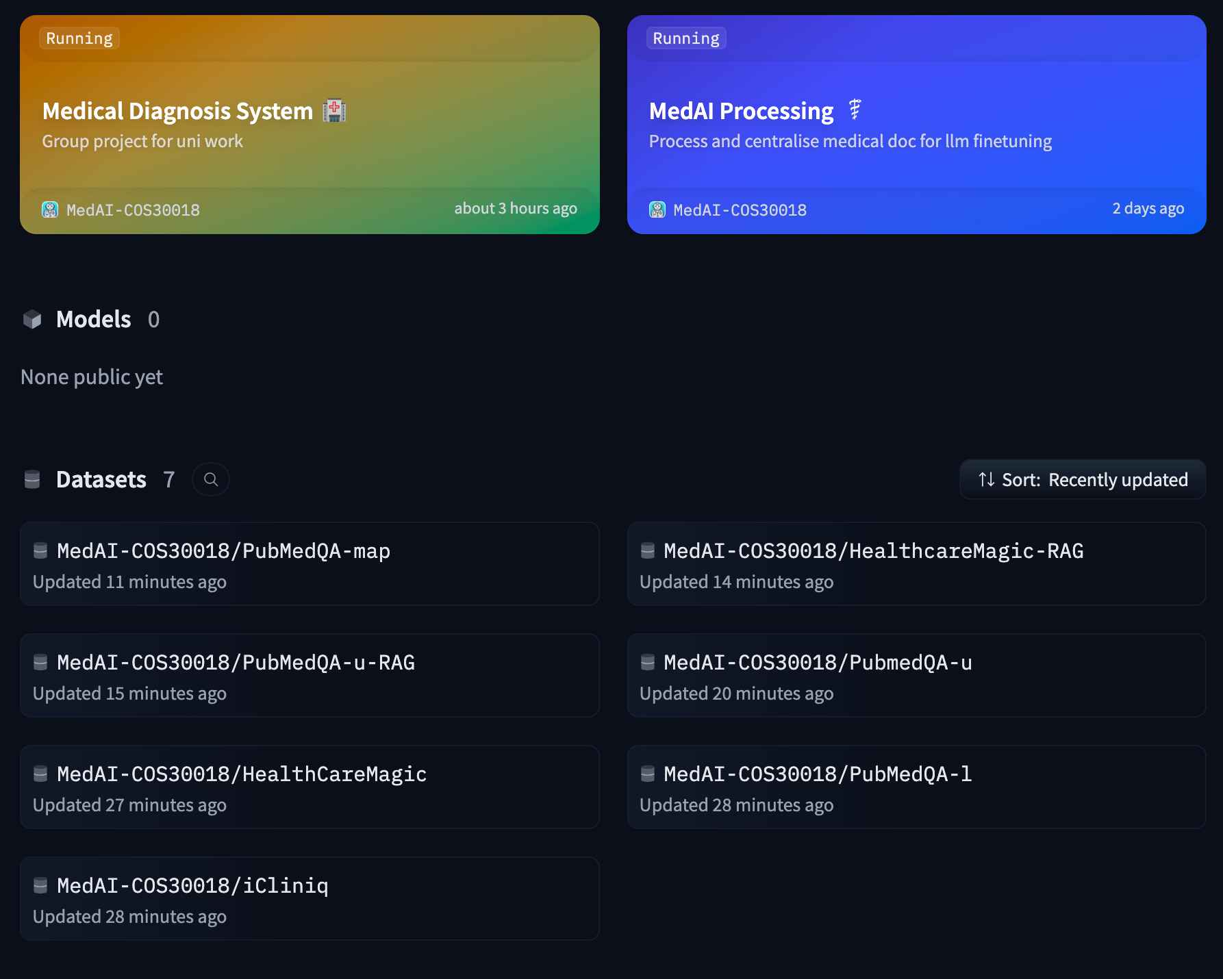
Task: Open the HealthCareMagic dataset
Action: [x=242, y=774]
